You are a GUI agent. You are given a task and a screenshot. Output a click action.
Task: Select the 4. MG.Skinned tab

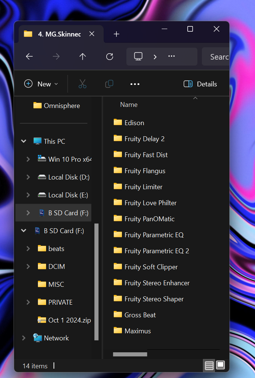[56, 34]
